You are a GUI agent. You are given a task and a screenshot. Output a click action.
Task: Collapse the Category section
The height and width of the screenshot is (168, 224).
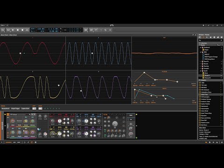click(200, 80)
